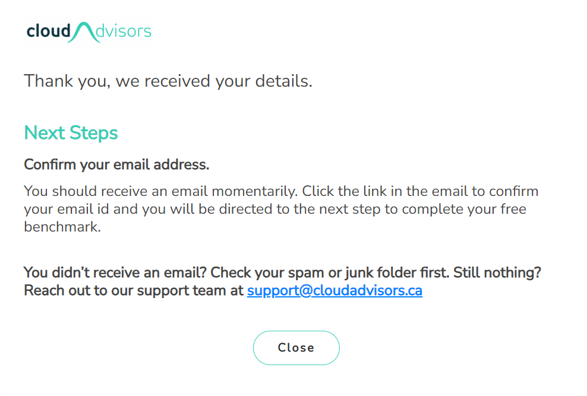This screenshot has height=396, width=587.
Task: Click "You didn't receive an email?" text
Action: (x=115, y=273)
